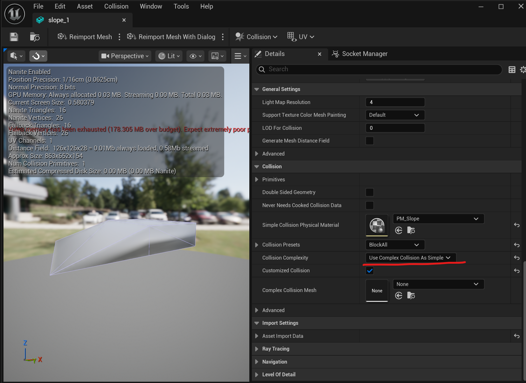Click the Unreal Engine logo icon
This screenshot has height=383, width=526.
coord(15,14)
